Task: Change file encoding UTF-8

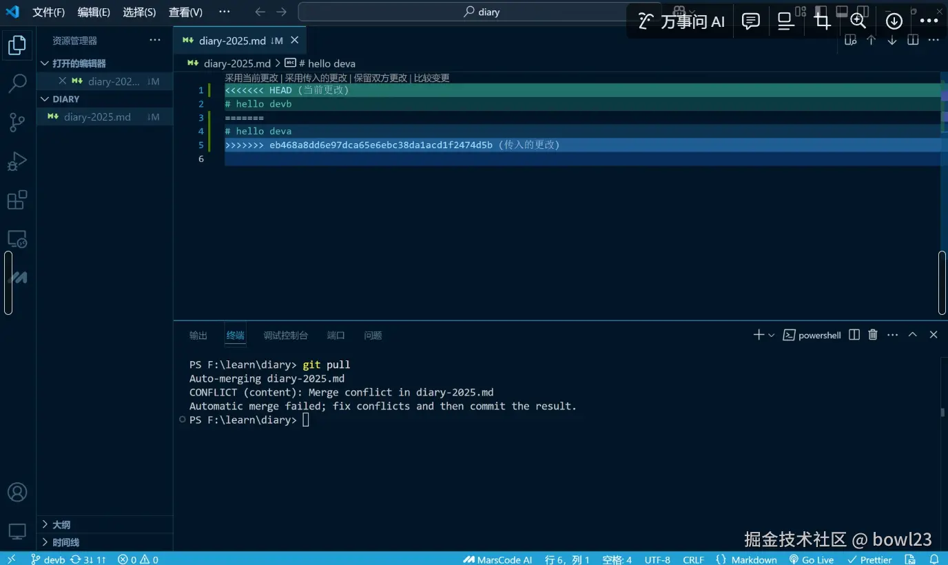Action: [x=657, y=559]
